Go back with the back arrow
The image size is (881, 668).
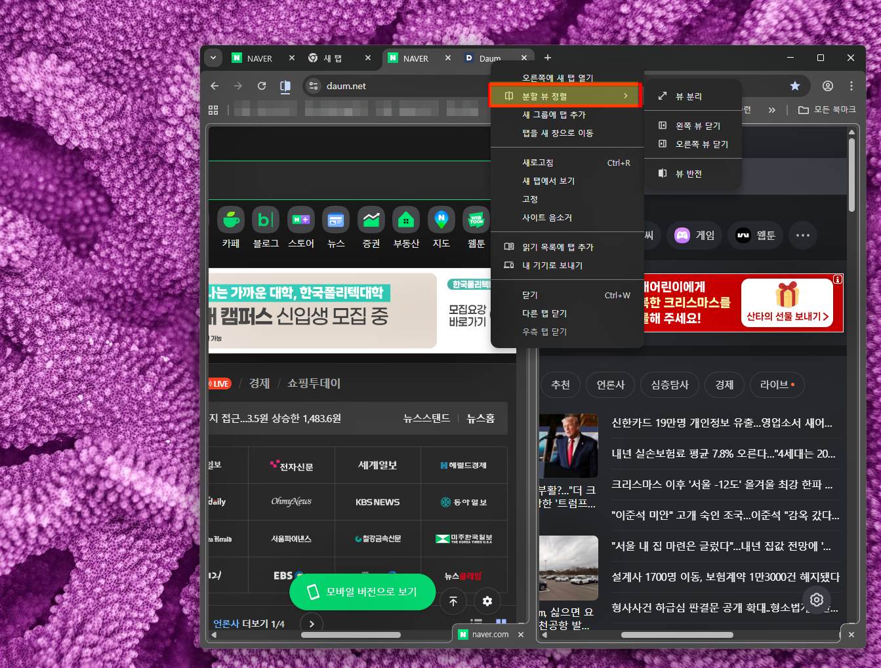215,86
